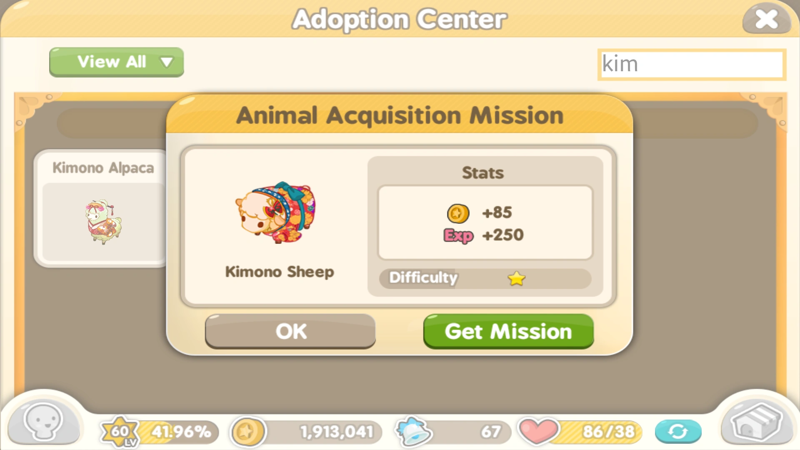Click the Get Mission button
800x450 pixels.
pos(508,331)
